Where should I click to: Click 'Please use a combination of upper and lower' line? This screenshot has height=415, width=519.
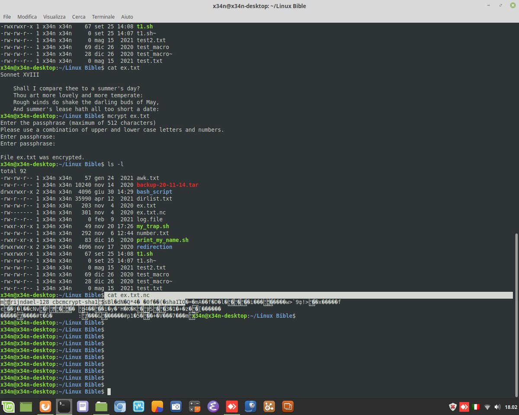coord(112,130)
